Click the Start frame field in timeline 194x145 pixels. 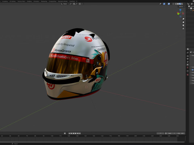click(x=171, y=133)
